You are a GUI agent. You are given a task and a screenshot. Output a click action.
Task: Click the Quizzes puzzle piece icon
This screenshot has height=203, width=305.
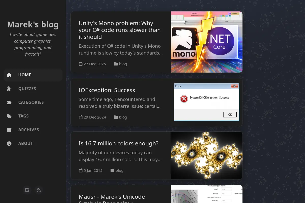9,89
